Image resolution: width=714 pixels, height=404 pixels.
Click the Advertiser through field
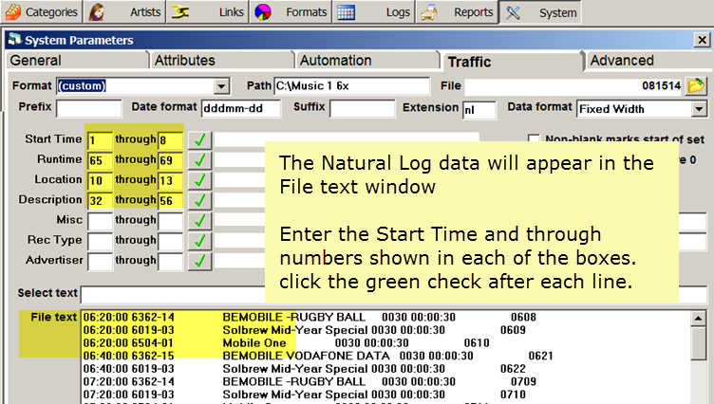(170, 261)
